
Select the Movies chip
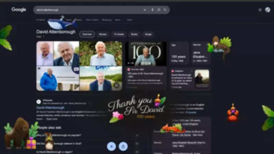[x=103, y=34]
